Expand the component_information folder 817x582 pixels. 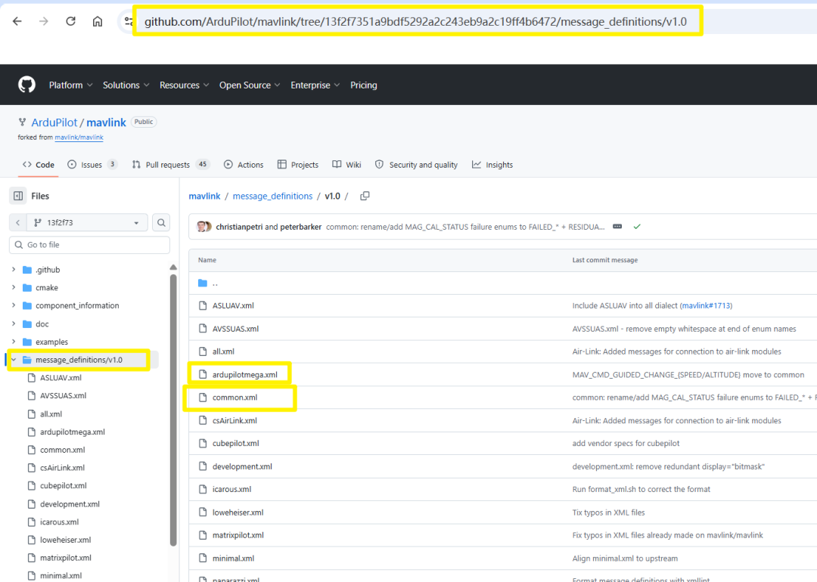point(14,305)
